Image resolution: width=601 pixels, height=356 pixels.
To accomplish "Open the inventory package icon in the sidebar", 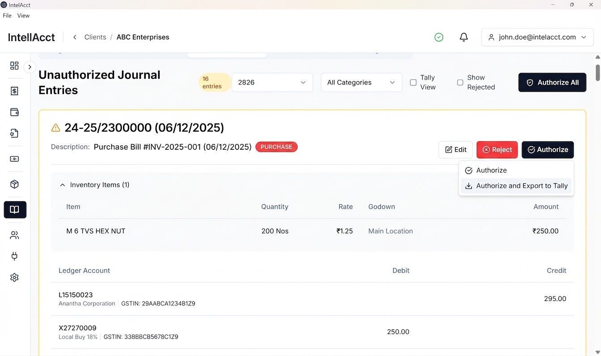I will pos(14,184).
